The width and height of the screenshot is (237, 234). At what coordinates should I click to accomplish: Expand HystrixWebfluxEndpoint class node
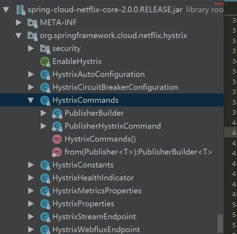pos(31,229)
